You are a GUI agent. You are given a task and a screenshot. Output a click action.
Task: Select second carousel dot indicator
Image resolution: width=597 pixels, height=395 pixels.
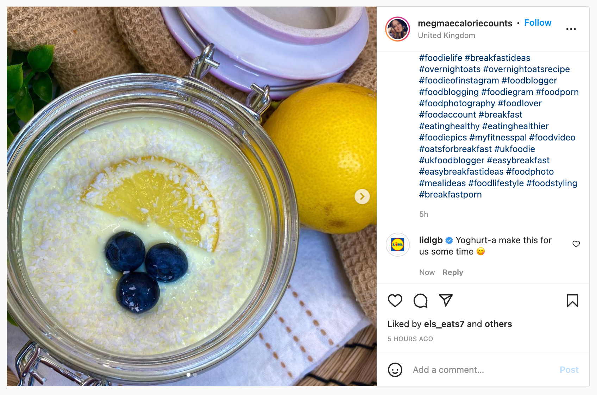click(x=195, y=375)
